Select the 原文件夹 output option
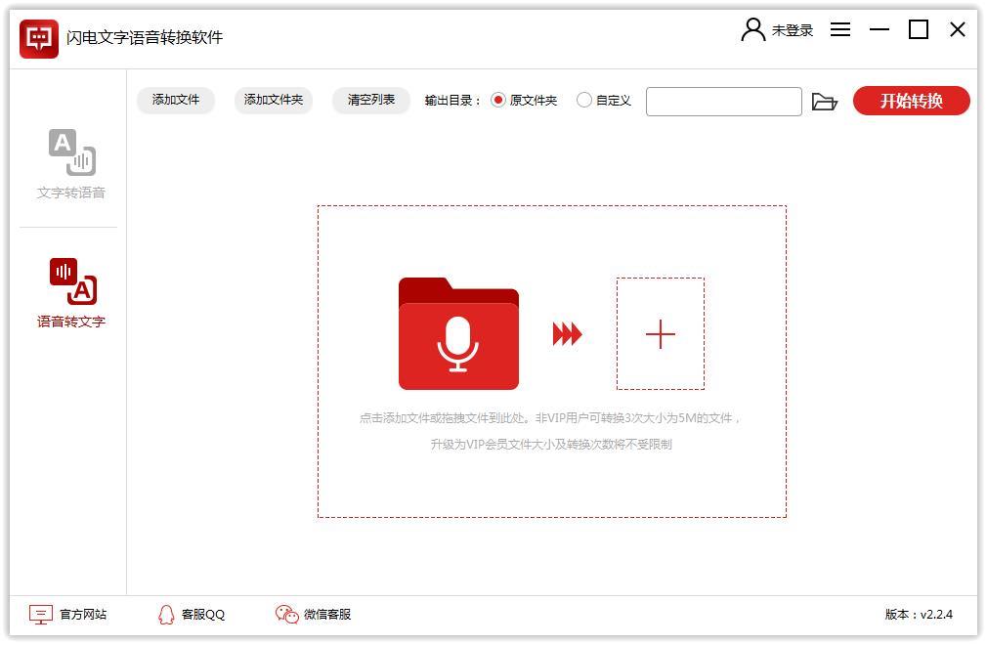 point(498,100)
